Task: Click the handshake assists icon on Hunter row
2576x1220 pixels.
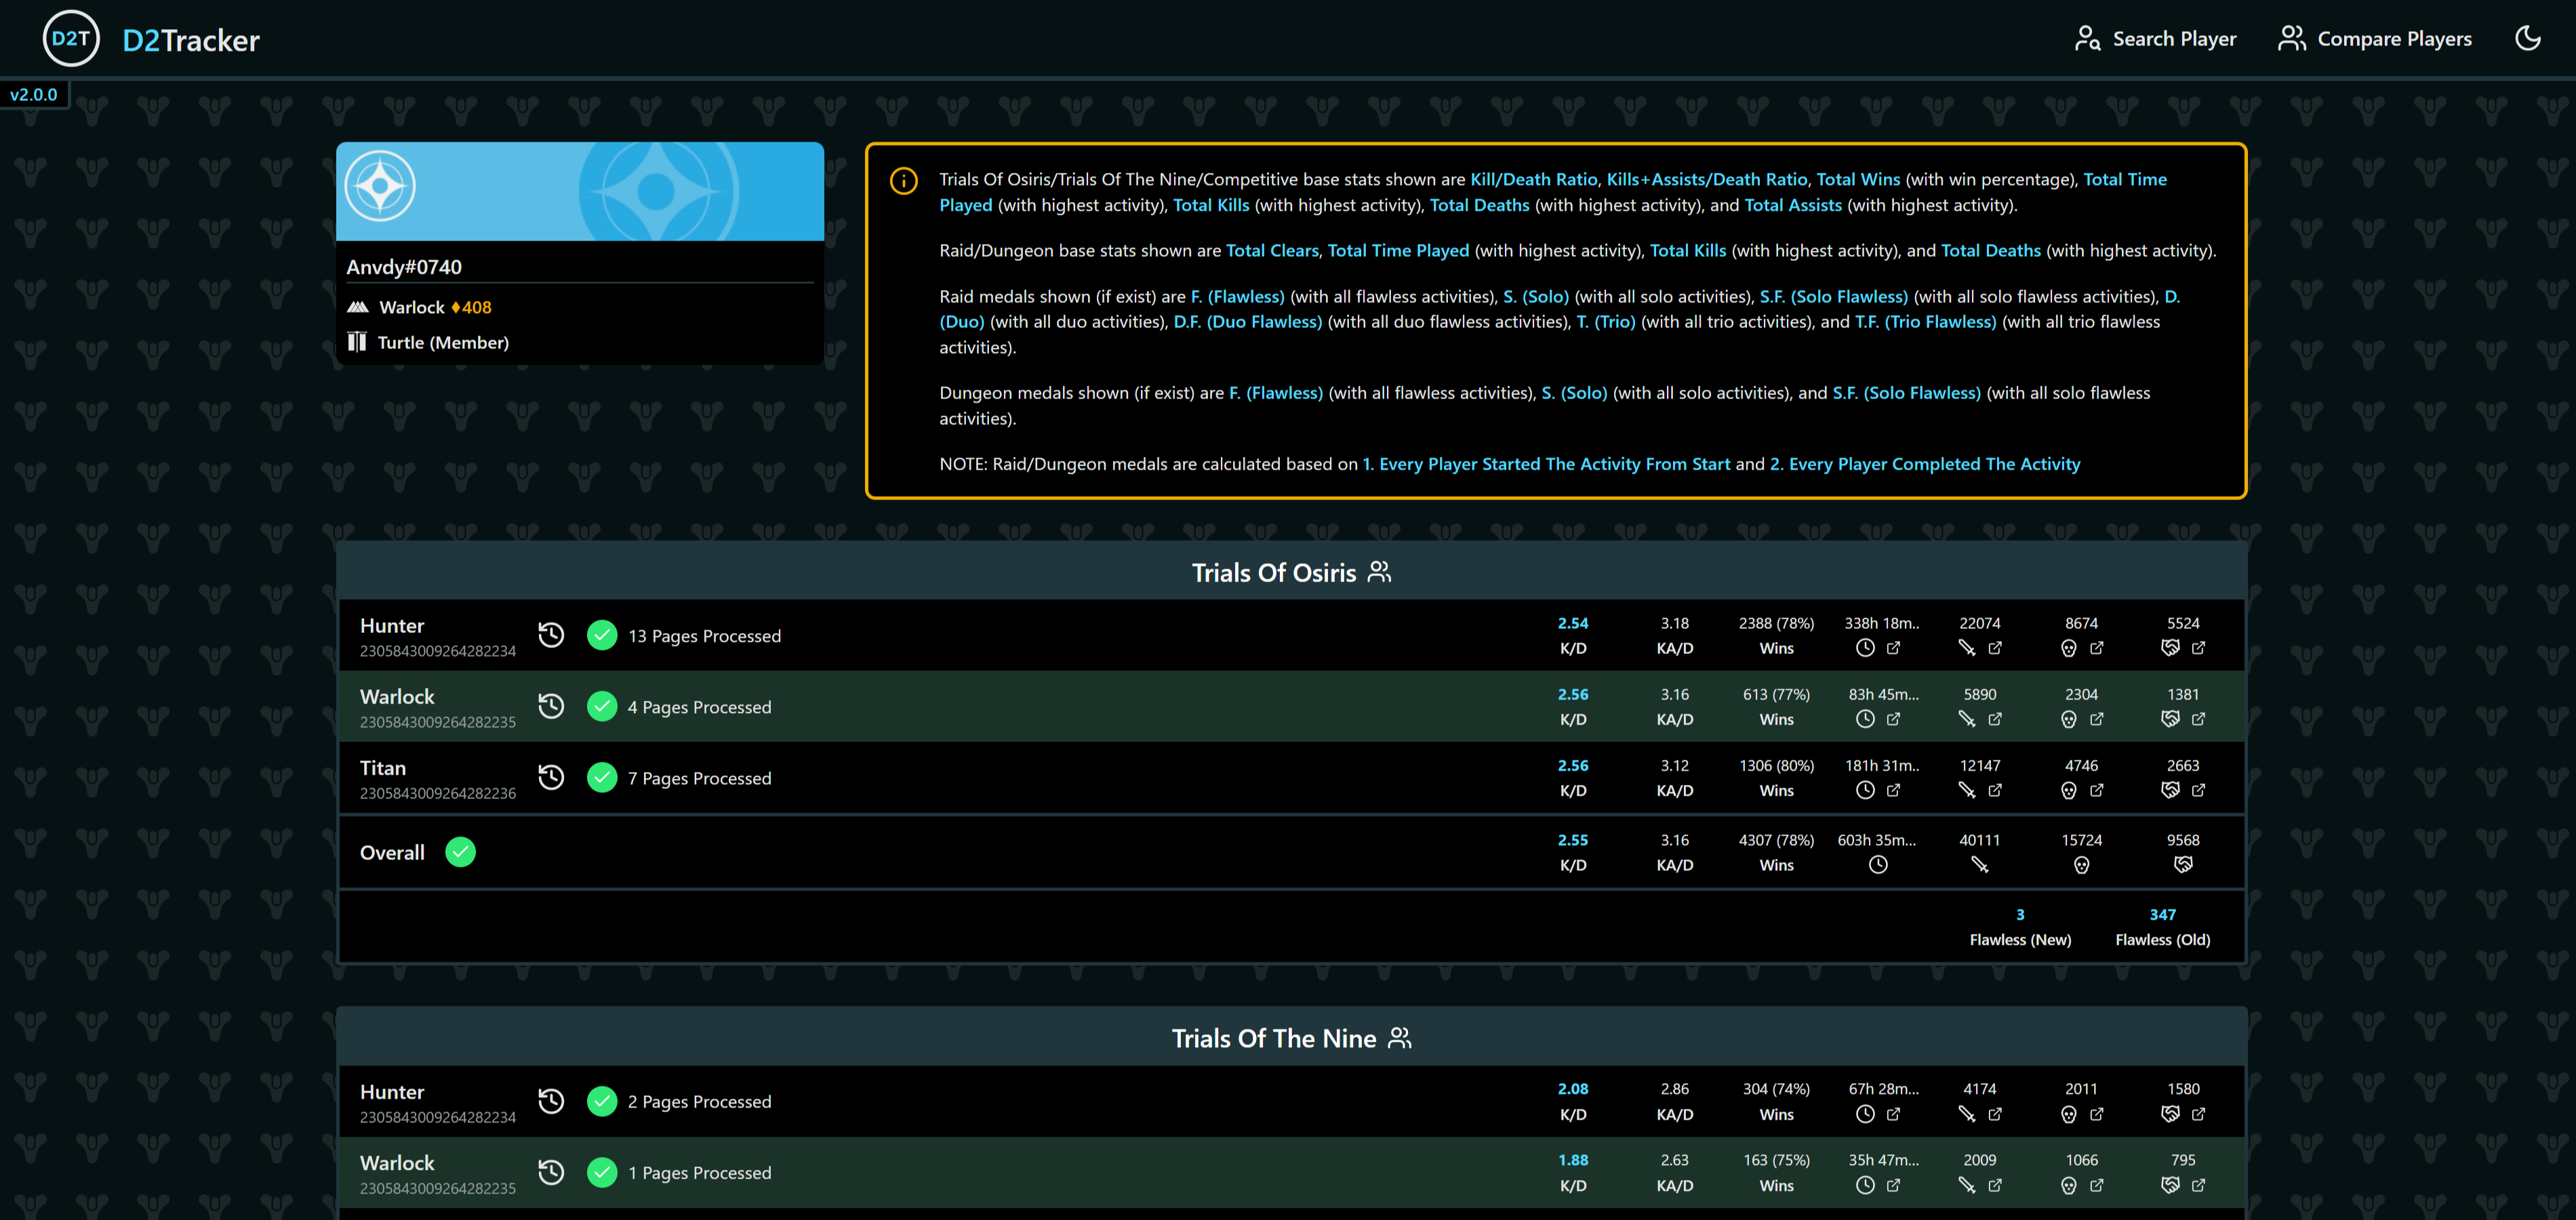Action: click(x=2171, y=648)
